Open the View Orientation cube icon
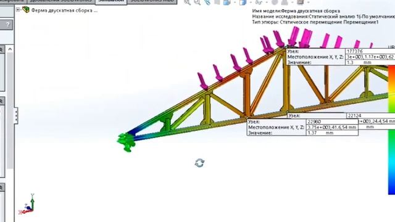Screen dimensions: 395x222 227,2
